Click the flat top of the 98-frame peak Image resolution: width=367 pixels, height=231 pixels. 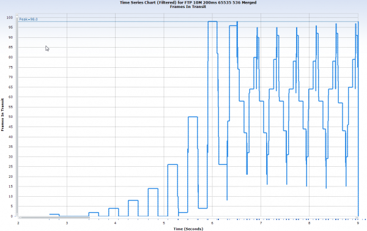click(212, 21)
